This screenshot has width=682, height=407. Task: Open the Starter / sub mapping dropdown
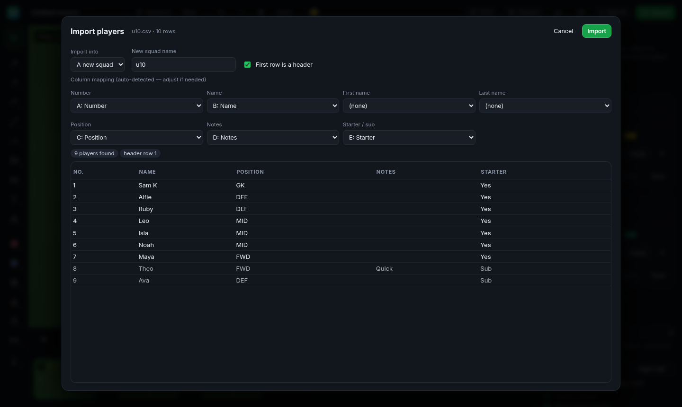pyautogui.click(x=409, y=138)
